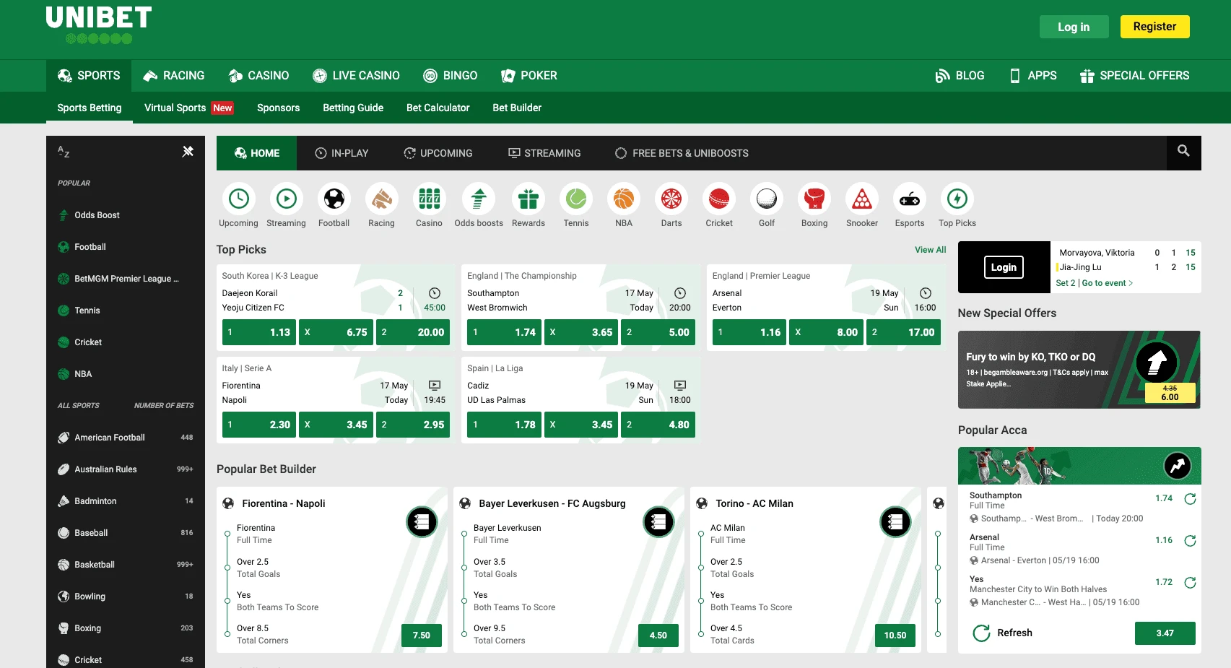This screenshot has width=1231, height=668.
Task: Select the Cricket ball icon in carousel
Action: point(719,199)
